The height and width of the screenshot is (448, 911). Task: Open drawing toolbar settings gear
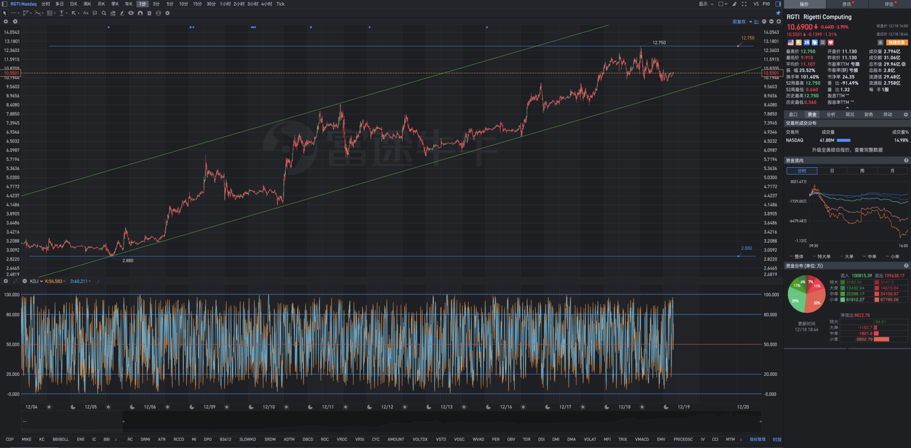167,13
